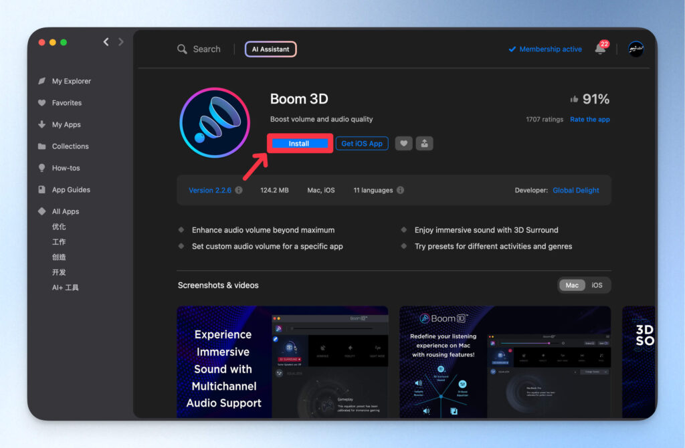Click the info icon beside Version 2.2.6
Viewport: 685px width, 448px height.
click(x=239, y=191)
